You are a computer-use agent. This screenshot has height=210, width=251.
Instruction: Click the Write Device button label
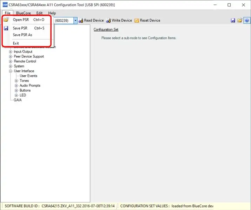[x=122, y=20]
